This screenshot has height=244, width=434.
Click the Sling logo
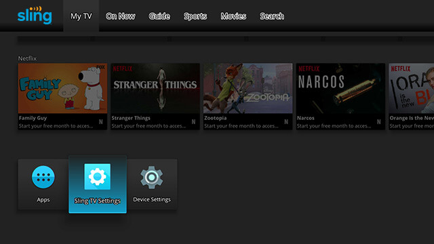click(35, 15)
